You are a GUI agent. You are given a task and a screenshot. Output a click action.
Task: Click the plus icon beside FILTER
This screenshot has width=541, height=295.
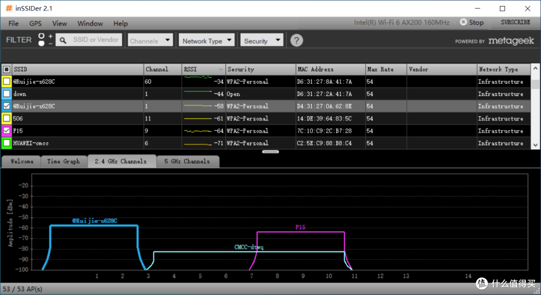[51, 36]
